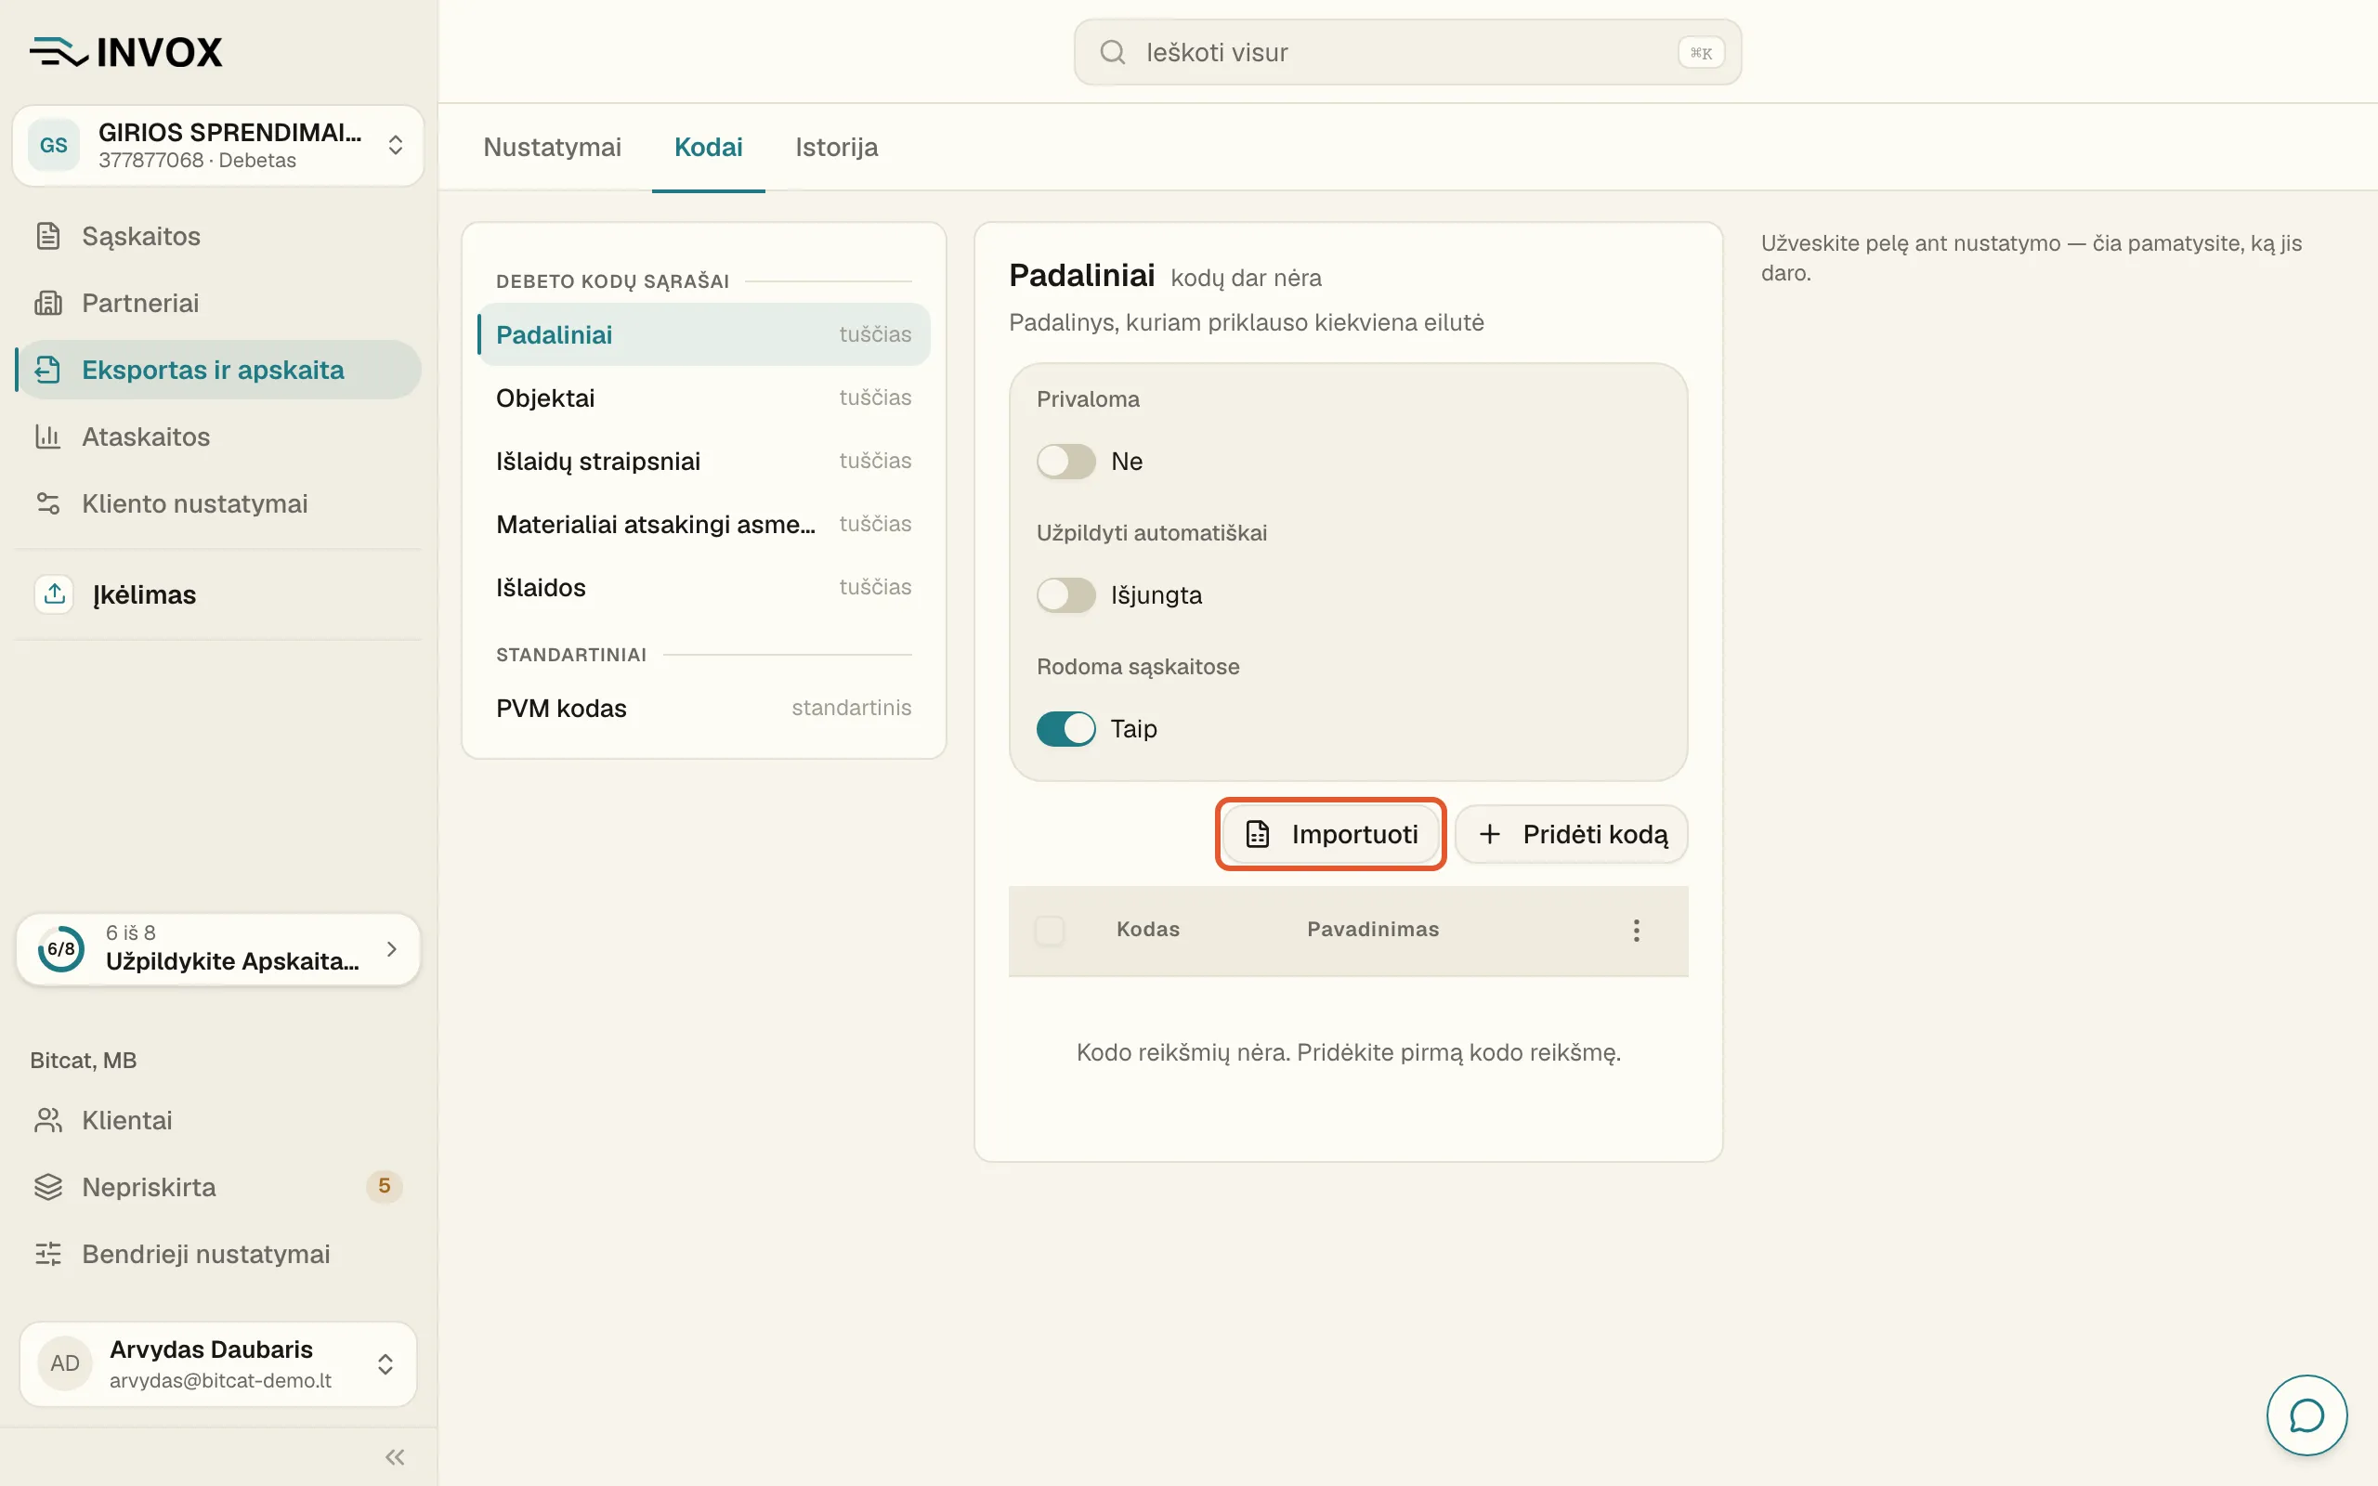2378x1486 pixels.
Task: Select the Išlaidos code list
Action: click(703, 587)
